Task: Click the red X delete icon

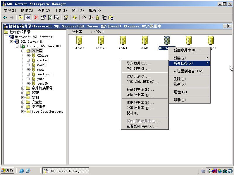Action: point(36,17)
